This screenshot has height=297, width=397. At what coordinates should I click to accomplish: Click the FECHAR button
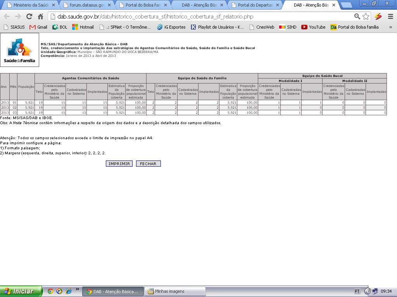[148, 164]
